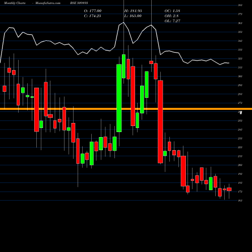Click the '203' price axis label
The height and width of the screenshot is (252, 252).
click(x=240, y=165)
